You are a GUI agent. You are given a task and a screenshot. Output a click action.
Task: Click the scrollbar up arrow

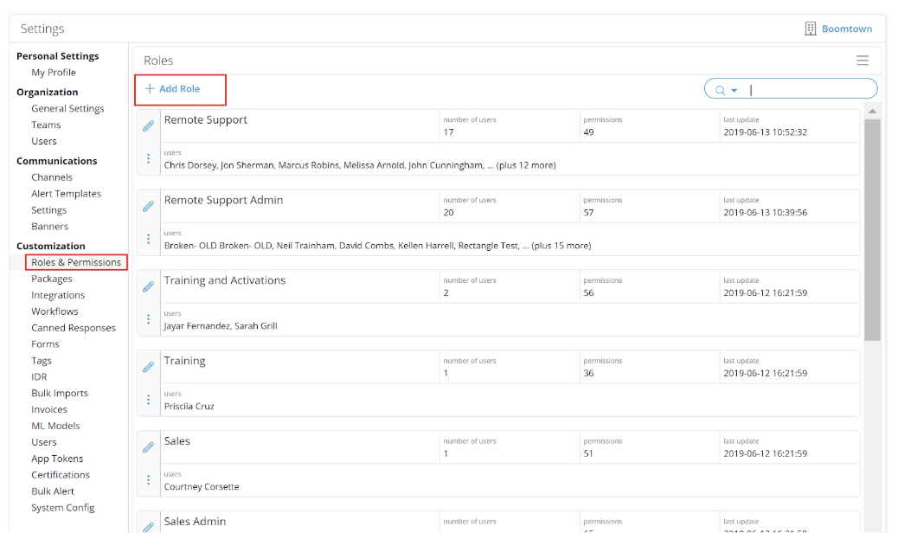point(872,111)
